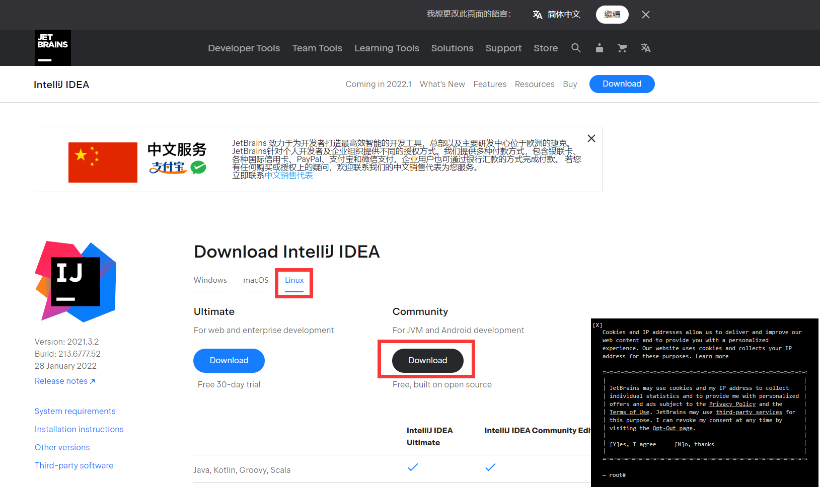Viewport: 820px width, 487px height.
Task: Click the language translate icon in navbar
Action: [x=646, y=48]
